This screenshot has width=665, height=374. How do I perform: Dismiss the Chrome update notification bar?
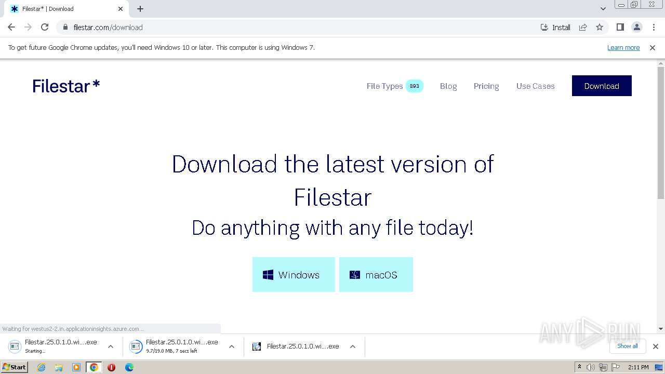click(653, 47)
